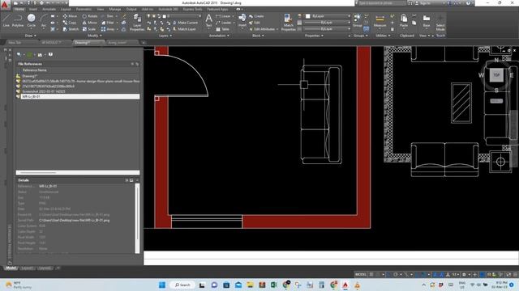
Task: Open the Insert ribbon tab
Action: pos(33,9)
